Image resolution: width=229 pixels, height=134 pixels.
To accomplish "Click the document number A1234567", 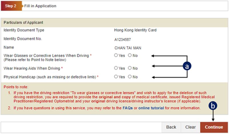I will (122, 40).
